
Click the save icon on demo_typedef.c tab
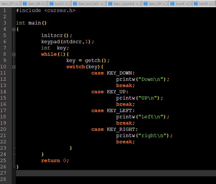pos(110,4)
